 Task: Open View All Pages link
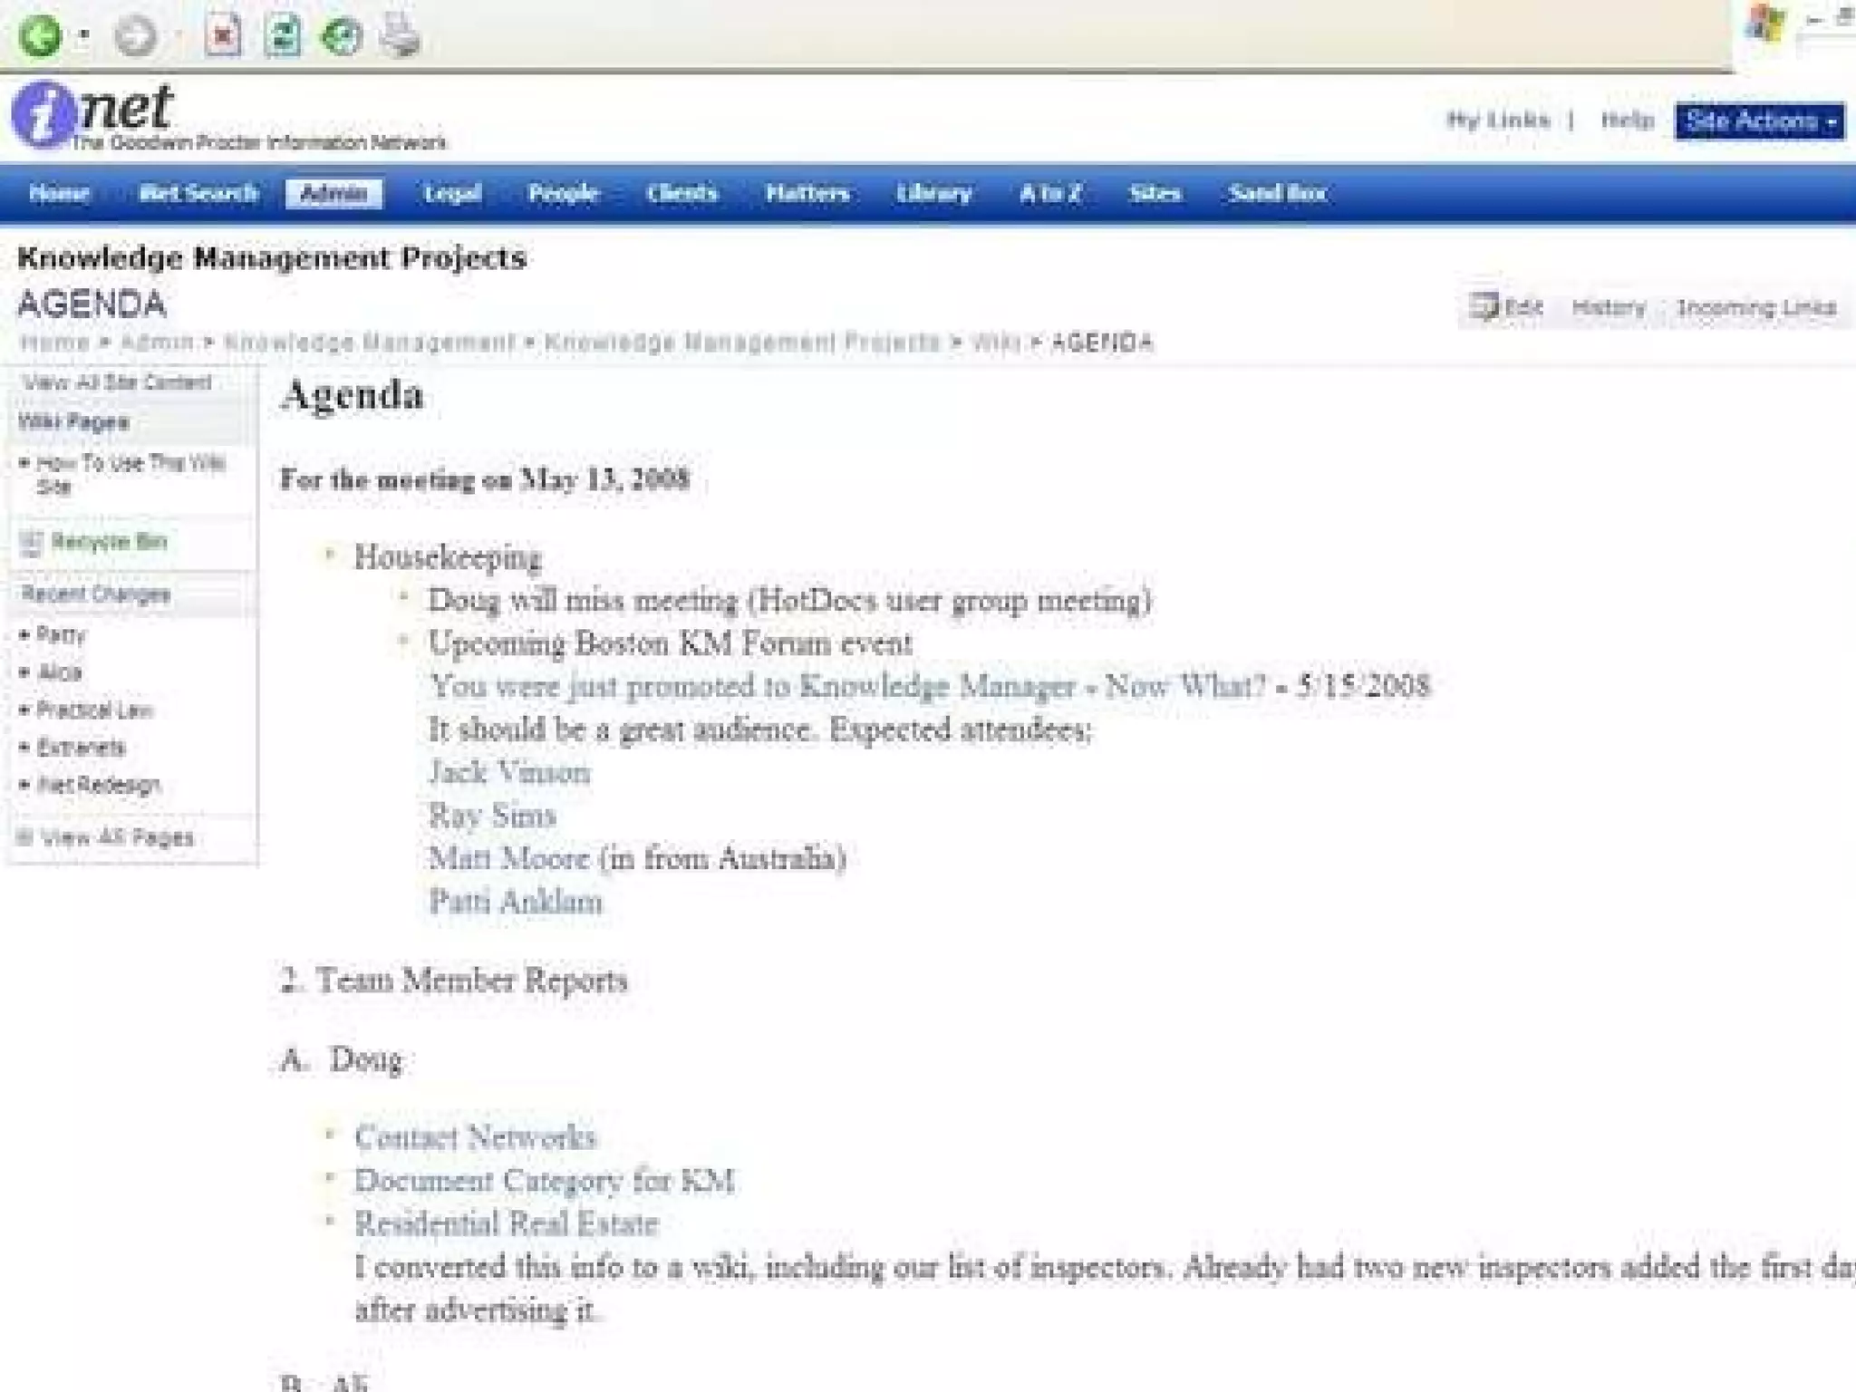[117, 837]
